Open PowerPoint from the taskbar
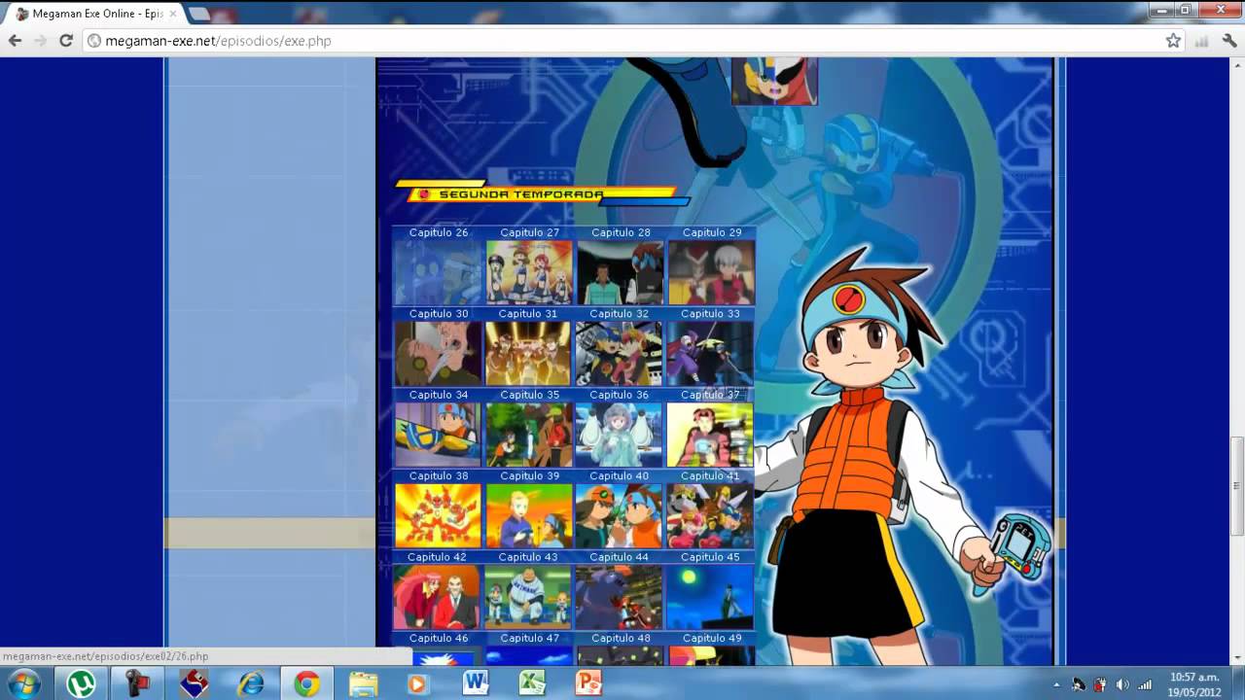1245x700 pixels. point(588,683)
